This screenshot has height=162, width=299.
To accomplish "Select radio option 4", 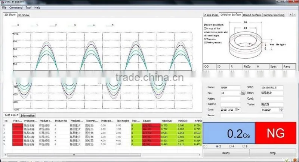I will 230,146.
